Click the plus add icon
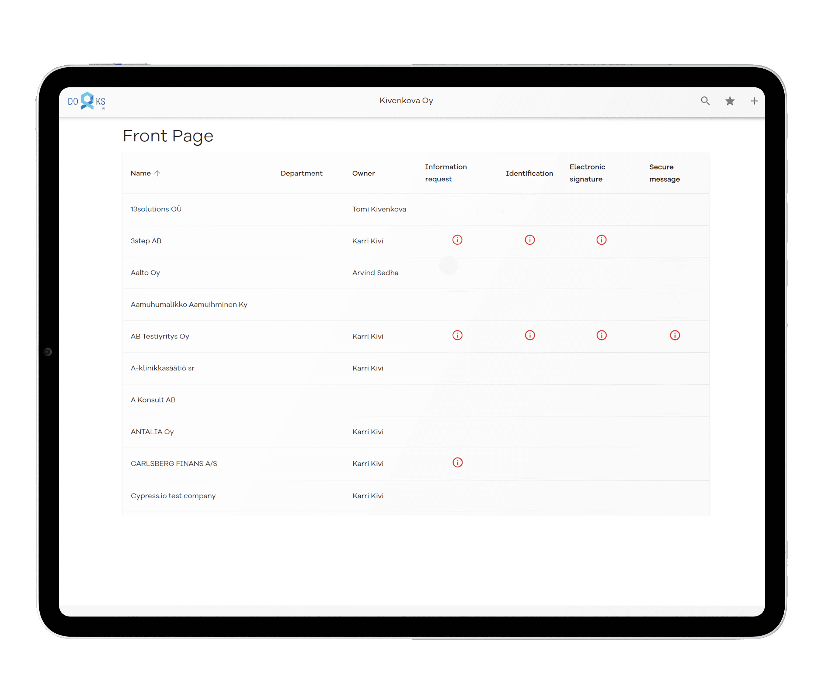The height and width of the screenshot is (698, 835). pyautogui.click(x=754, y=101)
